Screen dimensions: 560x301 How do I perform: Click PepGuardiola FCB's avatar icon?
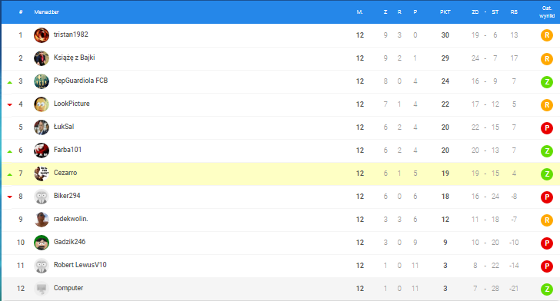(x=42, y=81)
